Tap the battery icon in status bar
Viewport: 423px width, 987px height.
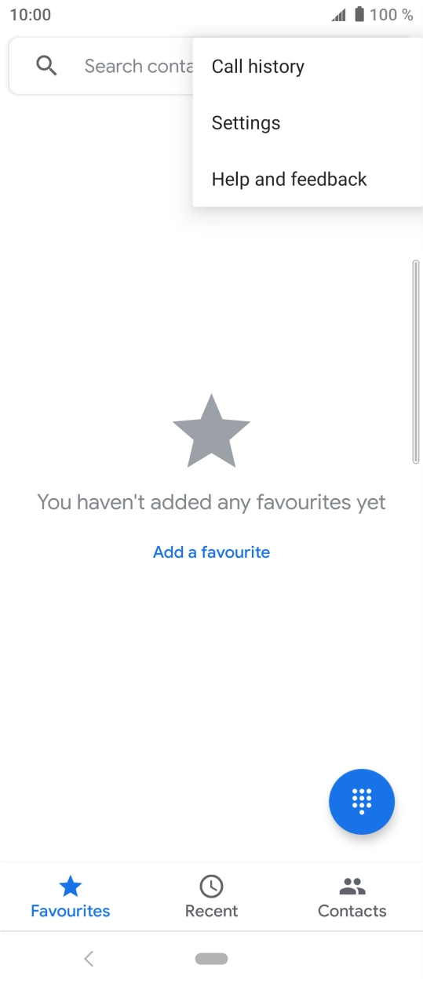pyautogui.click(x=359, y=14)
